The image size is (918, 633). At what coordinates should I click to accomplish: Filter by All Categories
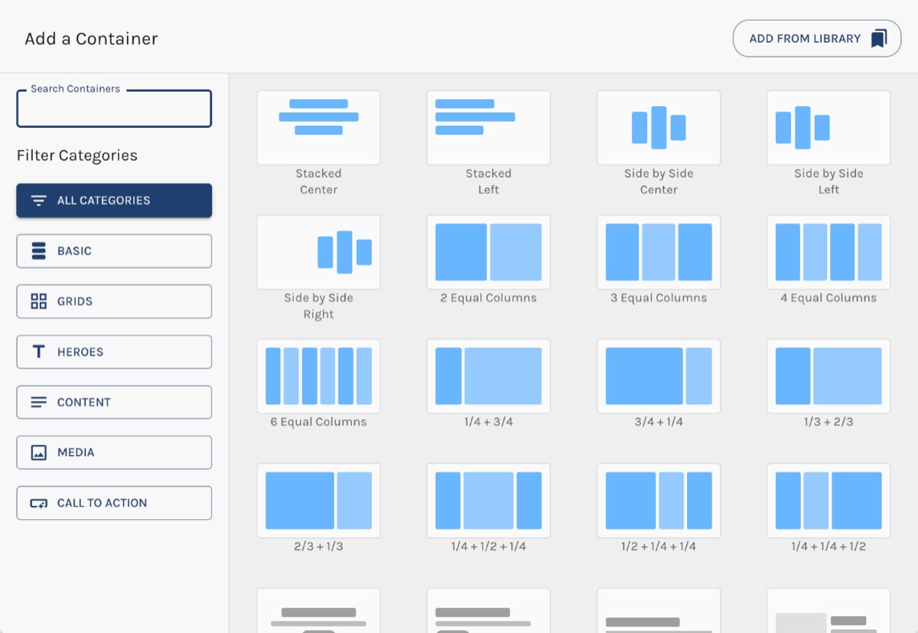[114, 201]
